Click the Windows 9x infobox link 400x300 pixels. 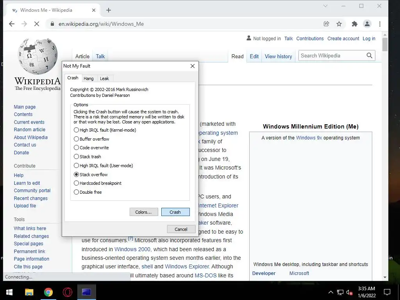pos(309,138)
